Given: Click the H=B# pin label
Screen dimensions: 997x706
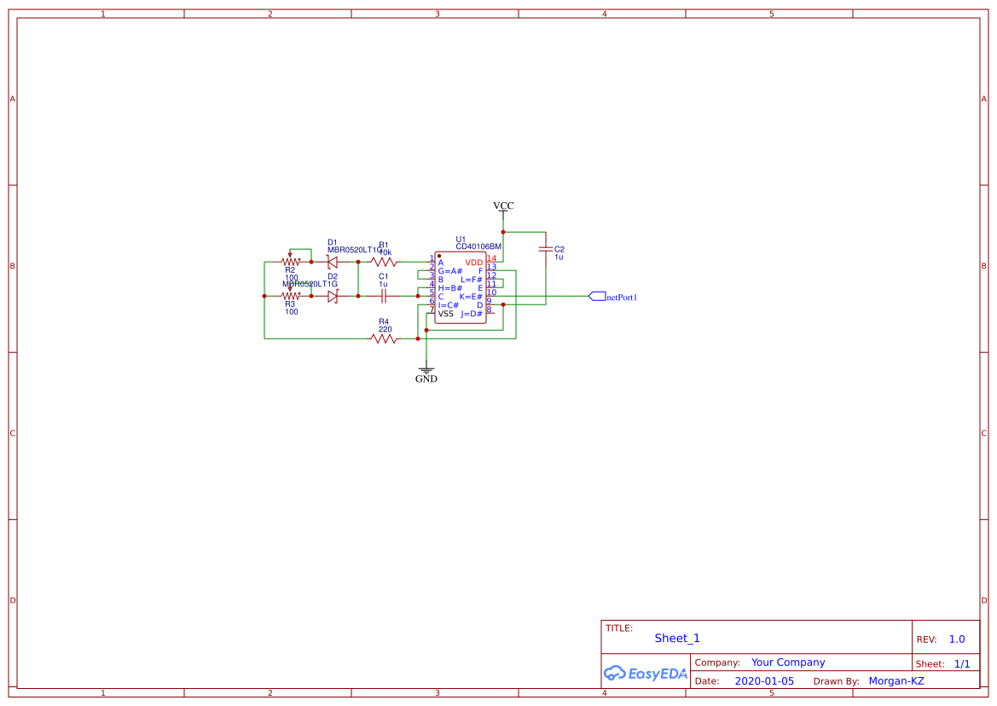Looking at the screenshot, I should point(450,288).
